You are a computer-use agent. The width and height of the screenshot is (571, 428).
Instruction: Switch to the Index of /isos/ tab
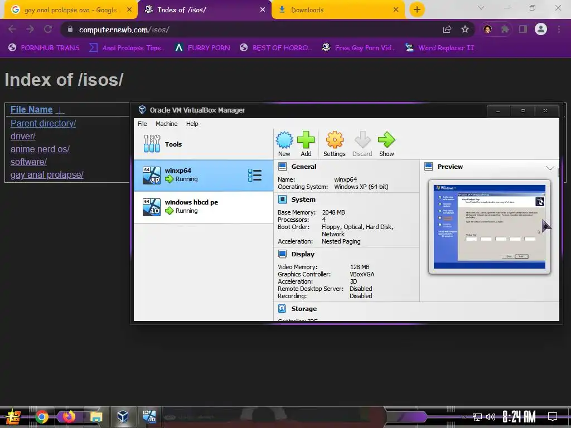coord(205,10)
